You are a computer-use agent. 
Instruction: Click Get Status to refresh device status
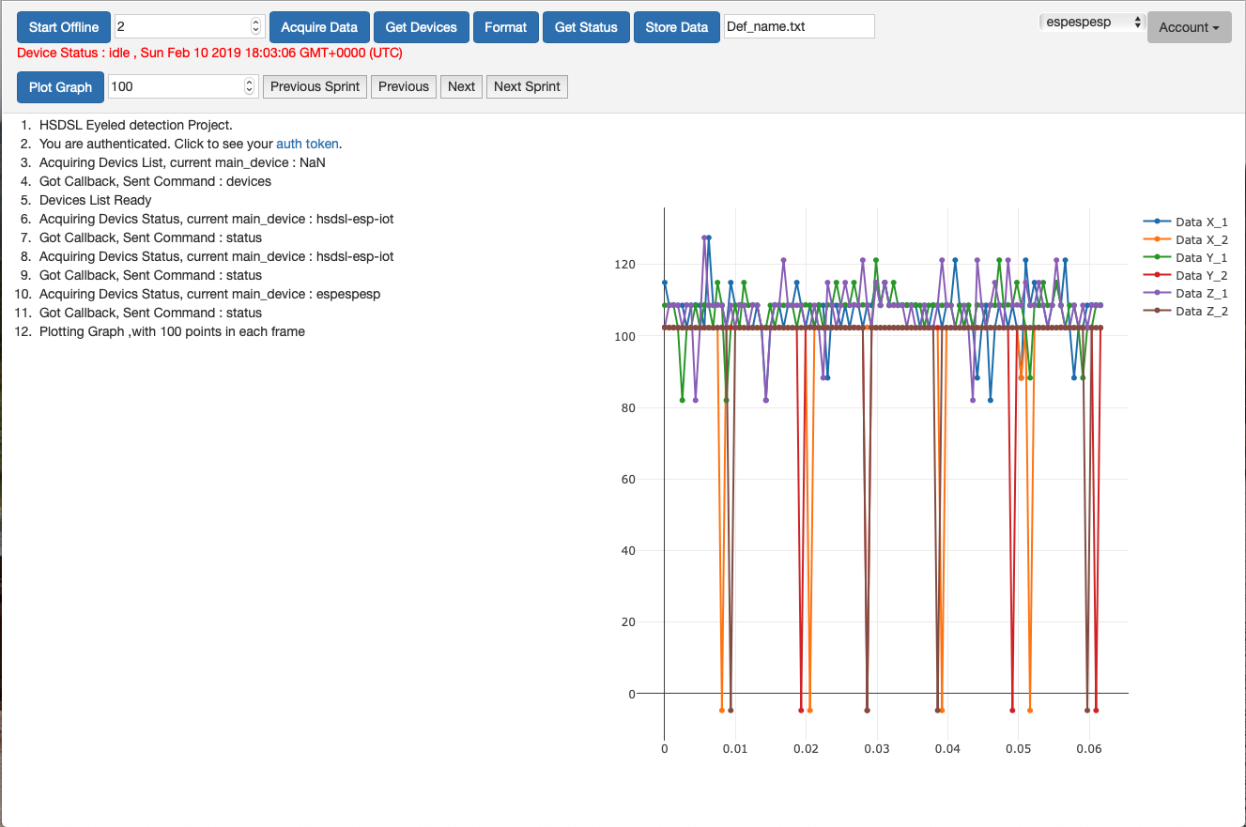point(586,27)
